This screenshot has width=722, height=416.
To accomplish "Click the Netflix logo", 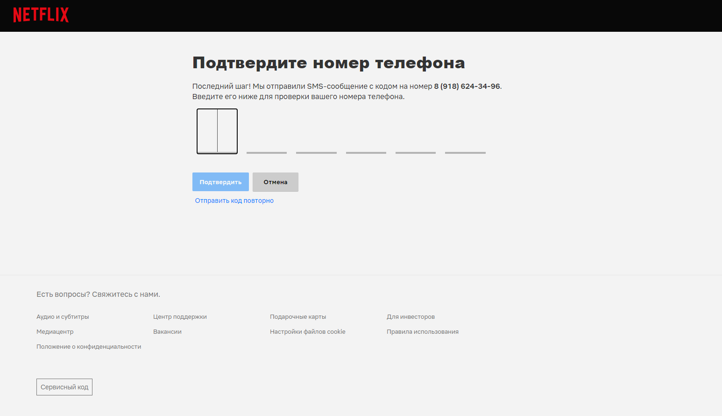I will point(41,15).
